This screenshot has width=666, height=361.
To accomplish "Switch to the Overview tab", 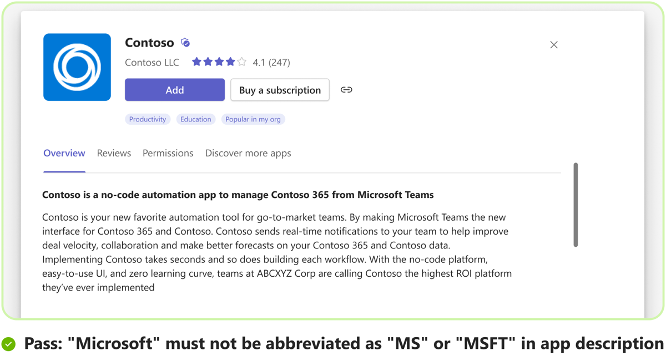I will pos(64,153).
